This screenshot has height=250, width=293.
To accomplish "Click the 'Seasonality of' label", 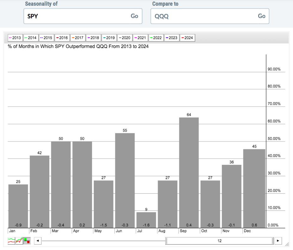I will [x=41, y=4].
